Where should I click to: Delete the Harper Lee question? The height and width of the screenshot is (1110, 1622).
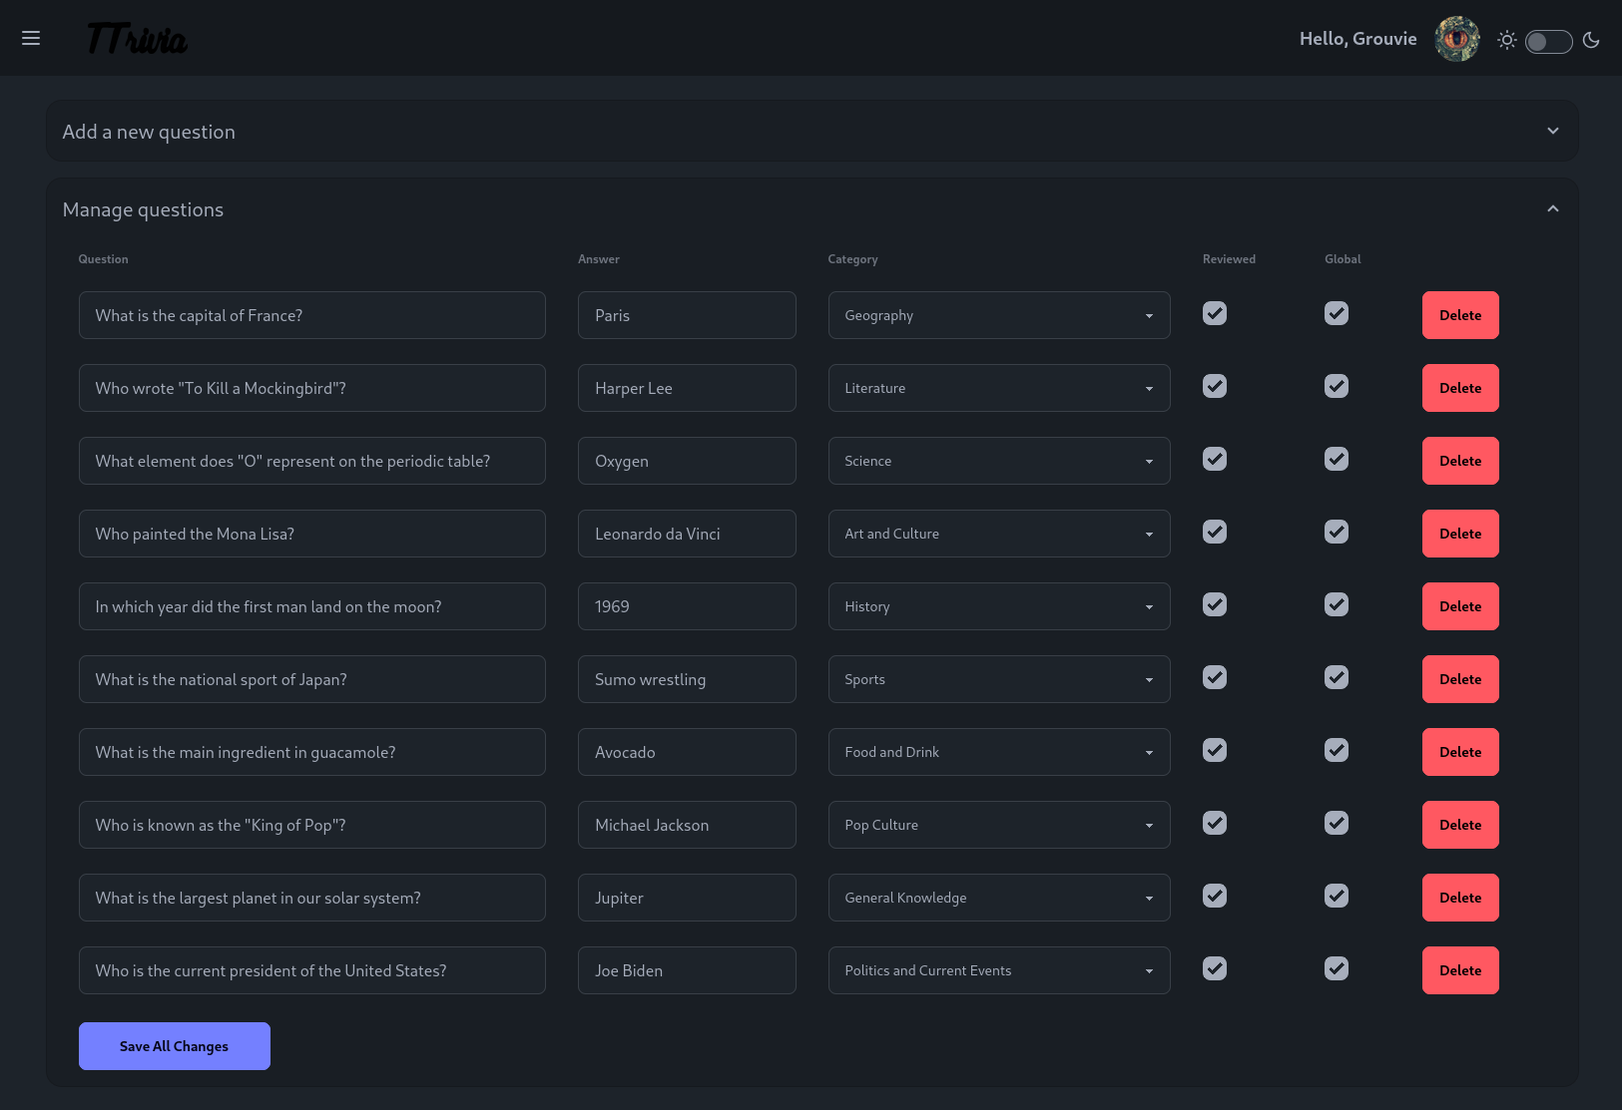tap(1460, 388)
